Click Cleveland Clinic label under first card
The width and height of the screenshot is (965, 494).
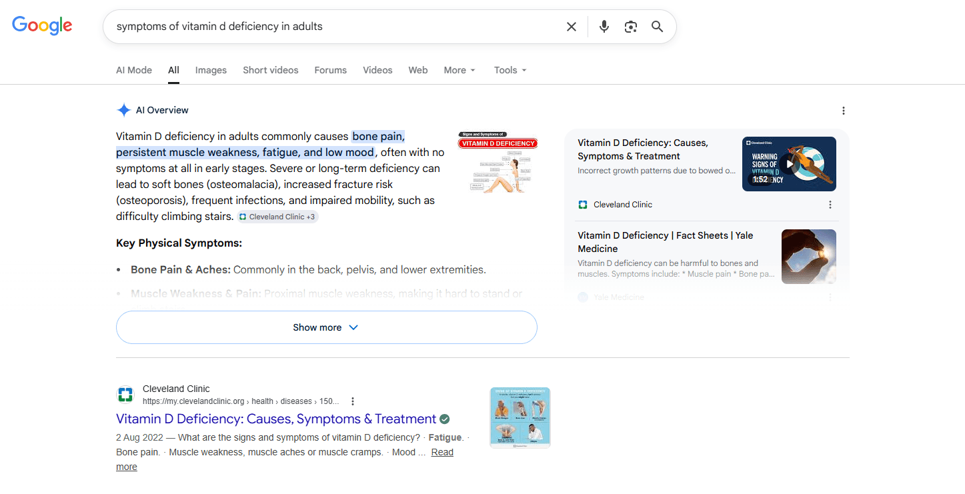[x=623, y=205]
